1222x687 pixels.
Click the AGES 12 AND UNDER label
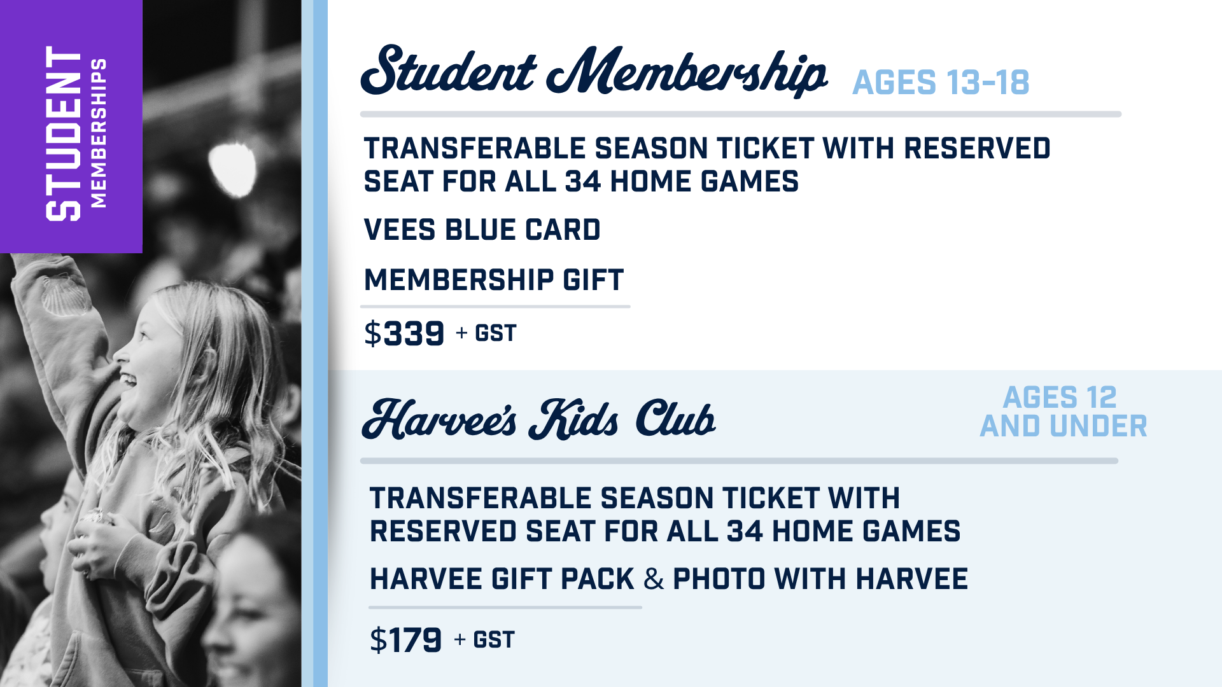point(1064,412)
